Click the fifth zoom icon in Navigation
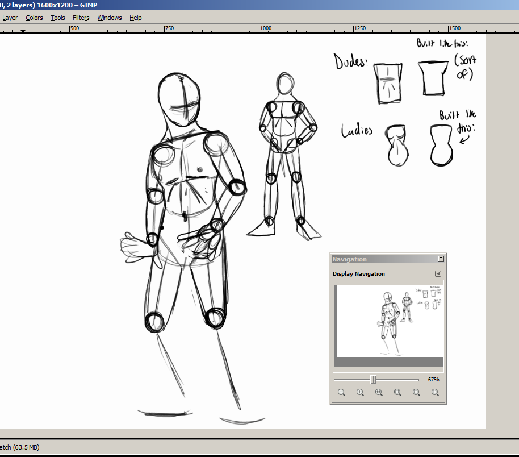Viewport: 519px width, 457px height. pos(416,392)
